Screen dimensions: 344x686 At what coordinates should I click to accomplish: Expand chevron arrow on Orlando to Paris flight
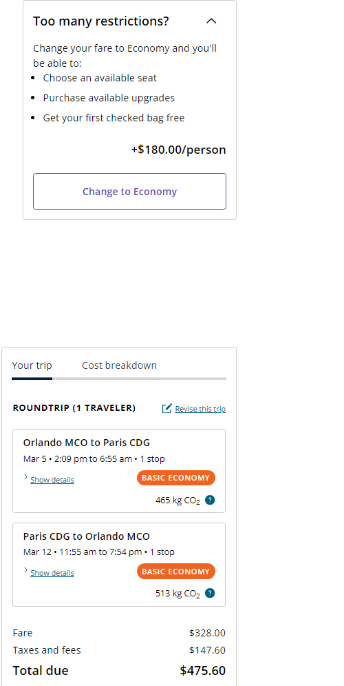pos(25,477)
